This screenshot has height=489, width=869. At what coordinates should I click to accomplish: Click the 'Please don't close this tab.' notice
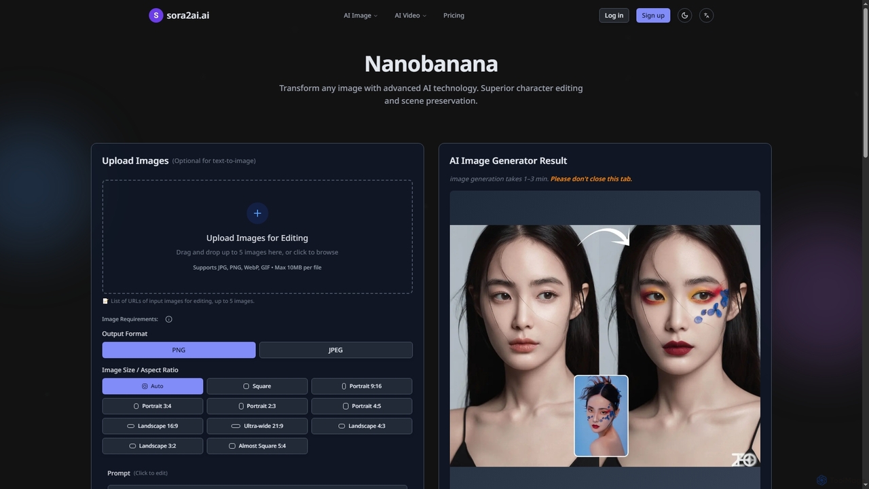click(x=591, y=179)
